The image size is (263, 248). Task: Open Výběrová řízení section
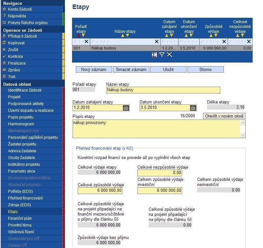tap(32, 232)
